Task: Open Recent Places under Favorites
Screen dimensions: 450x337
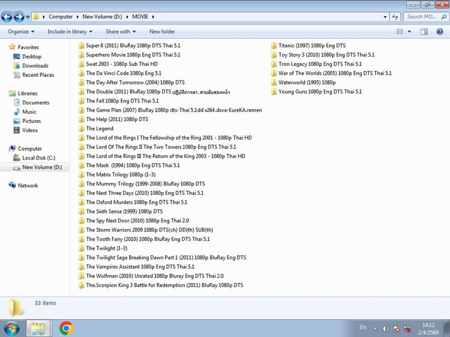Action: (x=38, y=75)
